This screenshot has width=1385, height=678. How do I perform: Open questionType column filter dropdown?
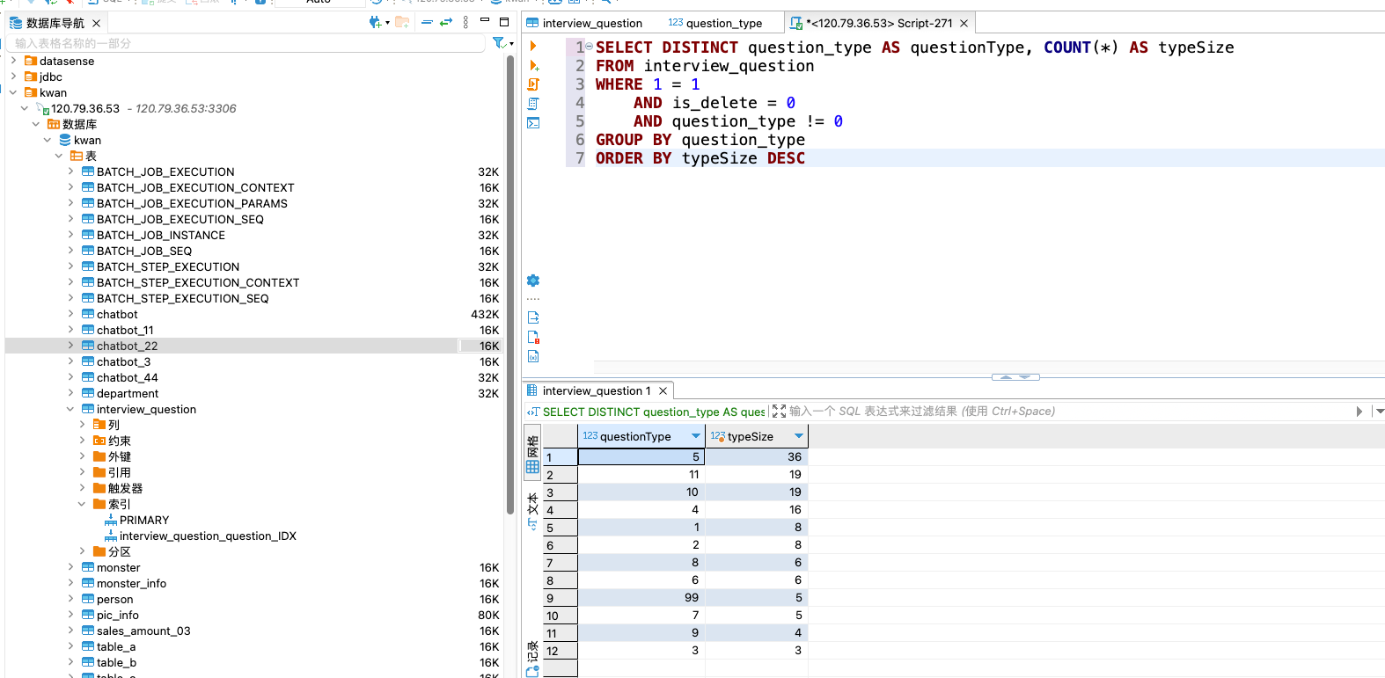[x=696, y=436]
